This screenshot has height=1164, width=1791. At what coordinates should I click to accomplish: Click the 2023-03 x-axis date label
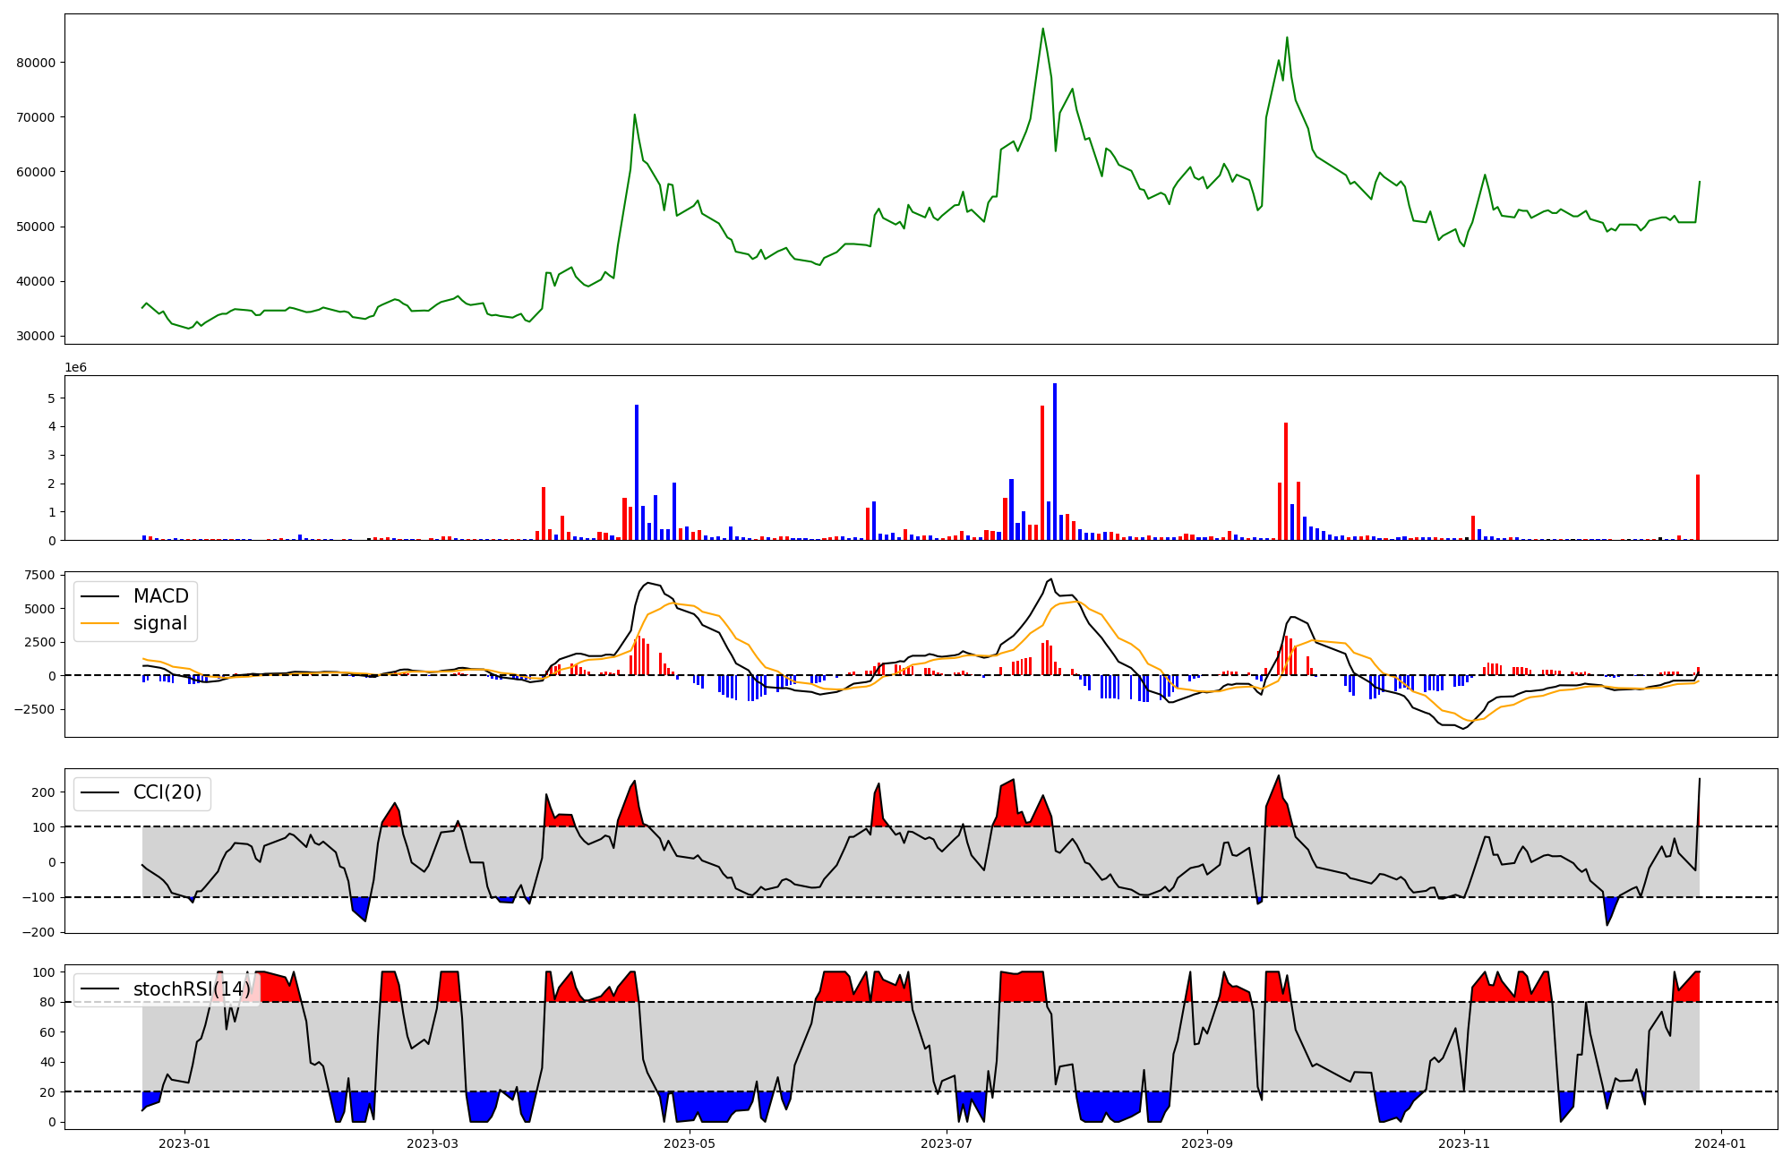(x=433, y=1143)
